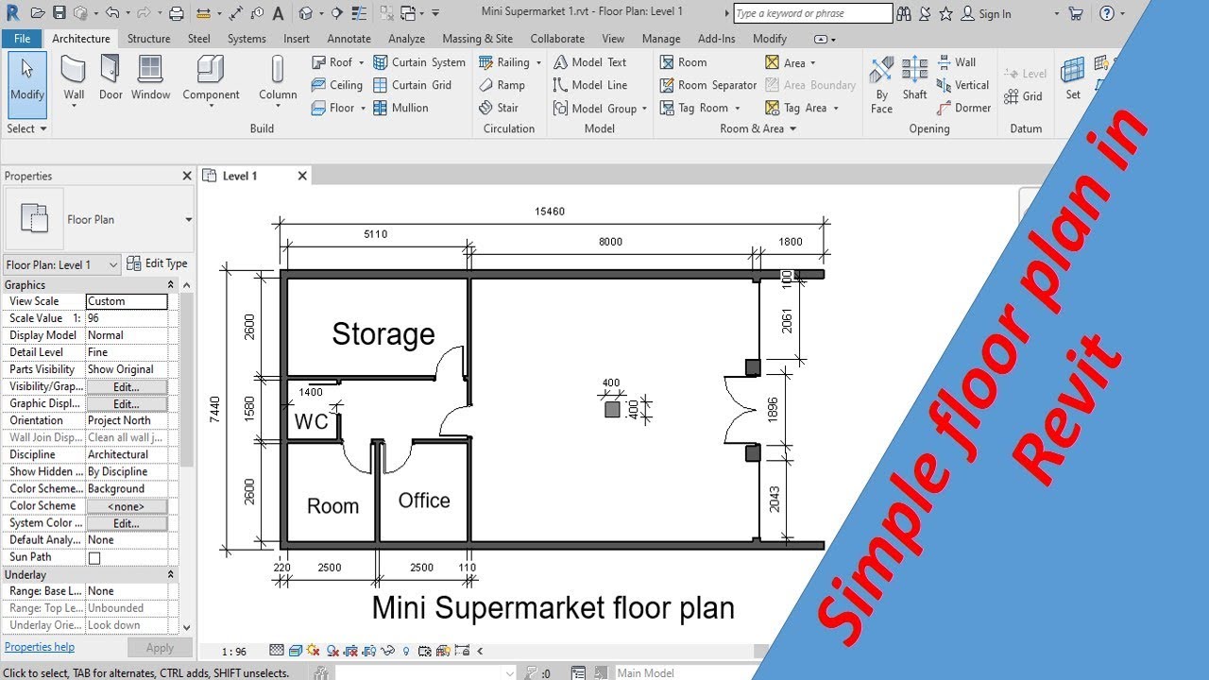This screenshot has height=680, width=1209.
Task: Click the Edit Type button
Action: coord(158,264)
